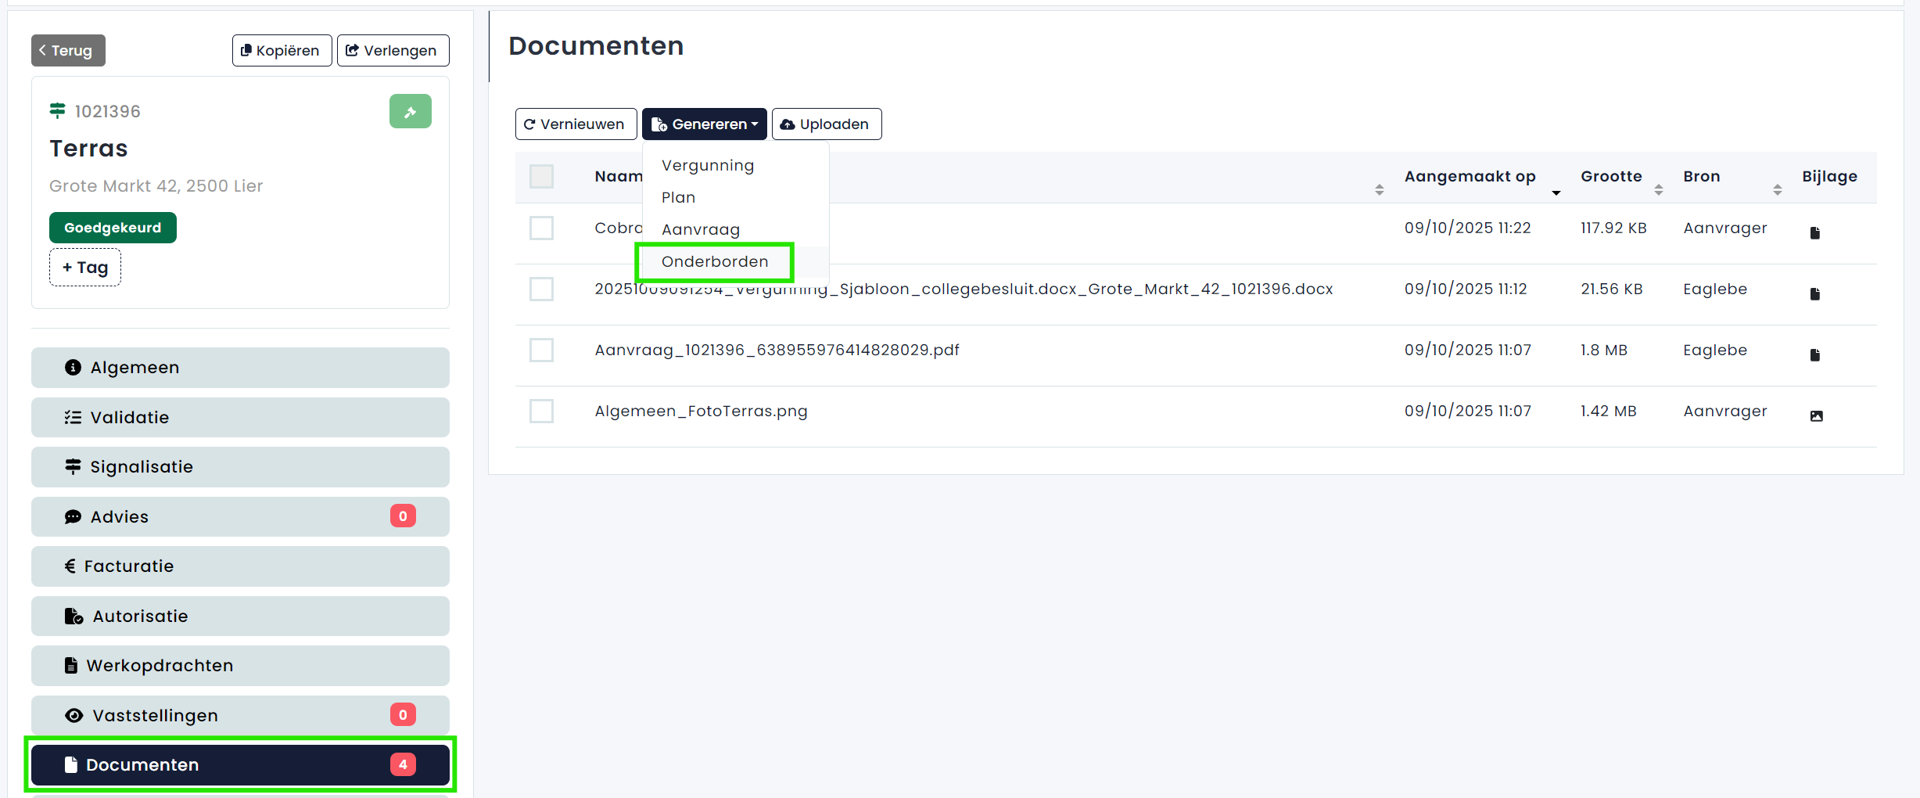
Task: Check the box for the Cobra document row
Action: [x=541, y=228]
